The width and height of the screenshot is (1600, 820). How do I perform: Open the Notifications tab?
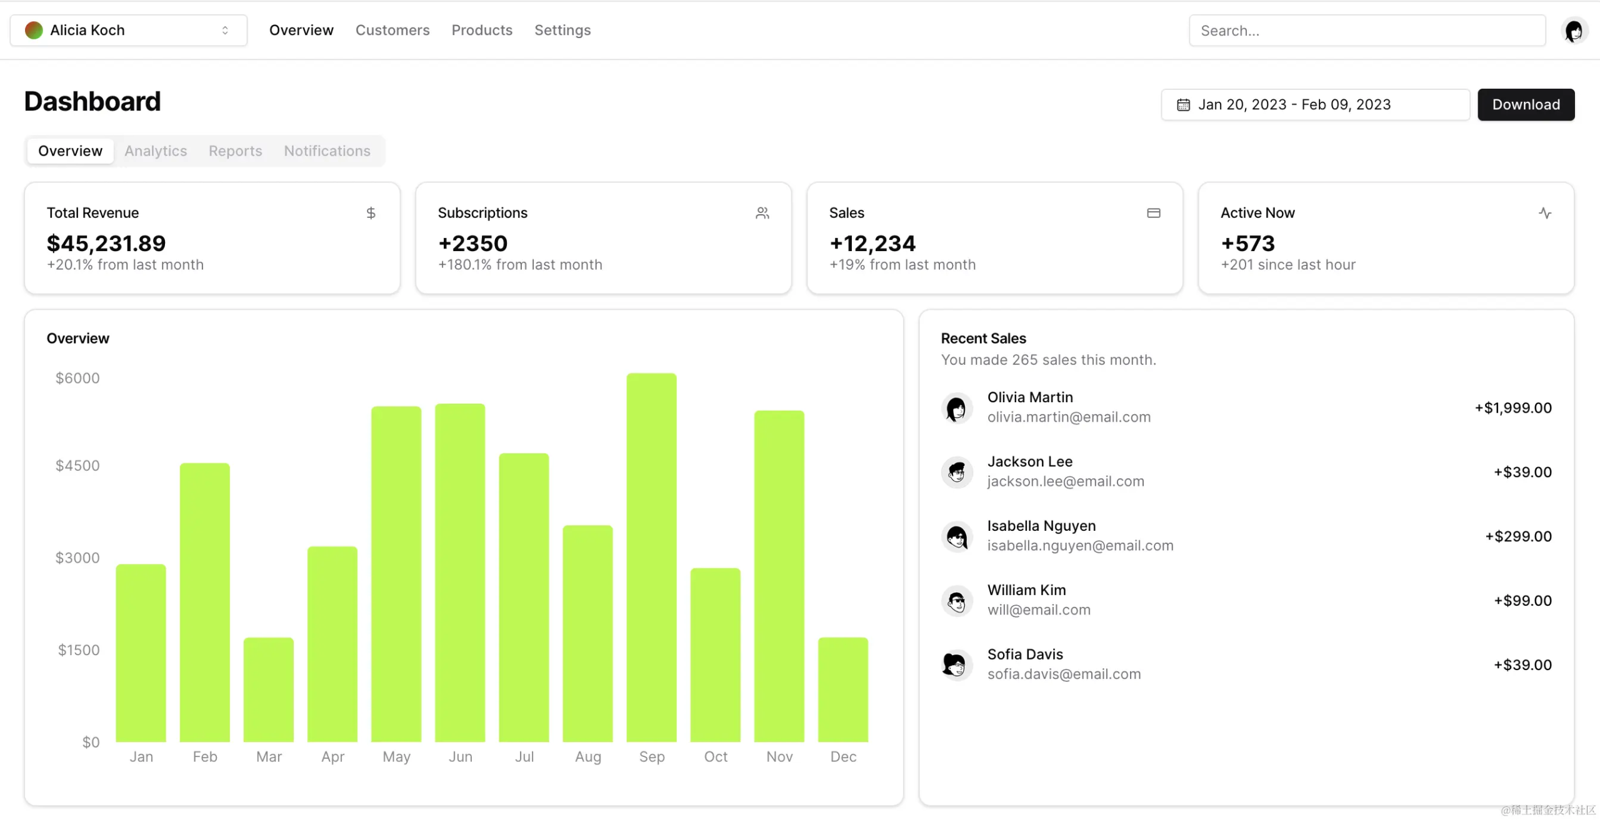click(327, 151)
